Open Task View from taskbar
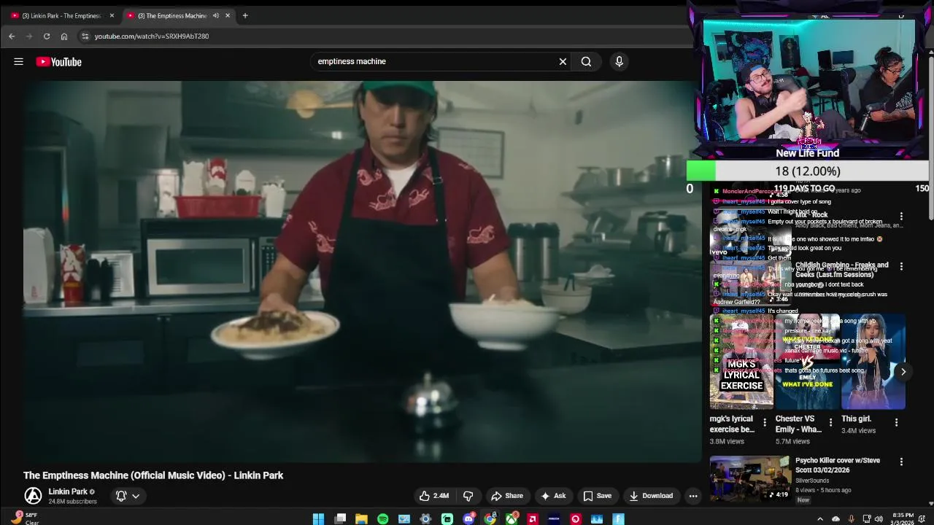Screen dimensions: 934x525 340,519
